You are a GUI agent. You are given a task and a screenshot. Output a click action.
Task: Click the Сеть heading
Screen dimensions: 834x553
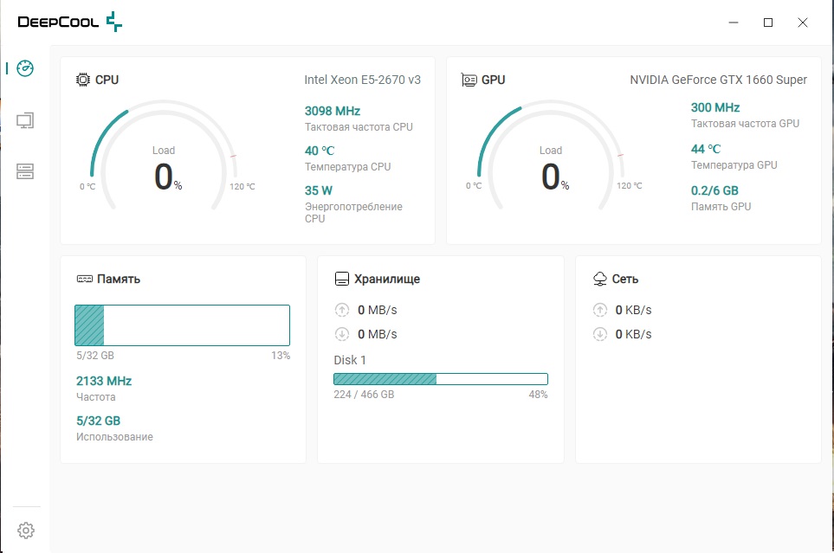(x=625, y=280)
